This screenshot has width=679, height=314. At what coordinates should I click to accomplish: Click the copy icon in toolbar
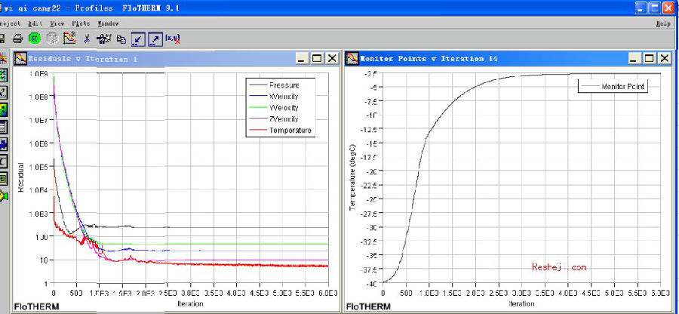coord(121,39)
